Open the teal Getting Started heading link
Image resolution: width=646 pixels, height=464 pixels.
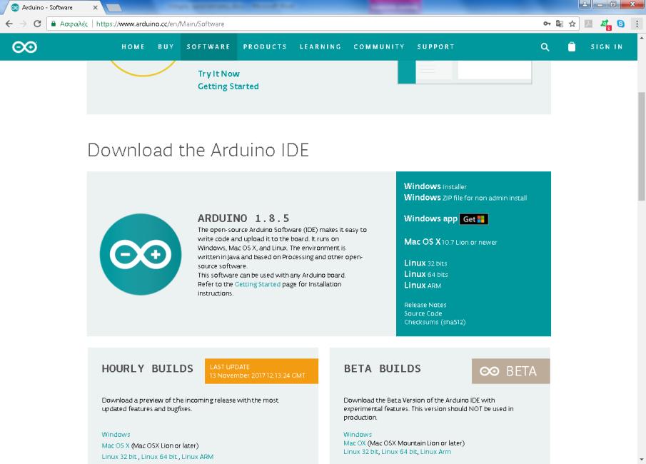(228, 86)
